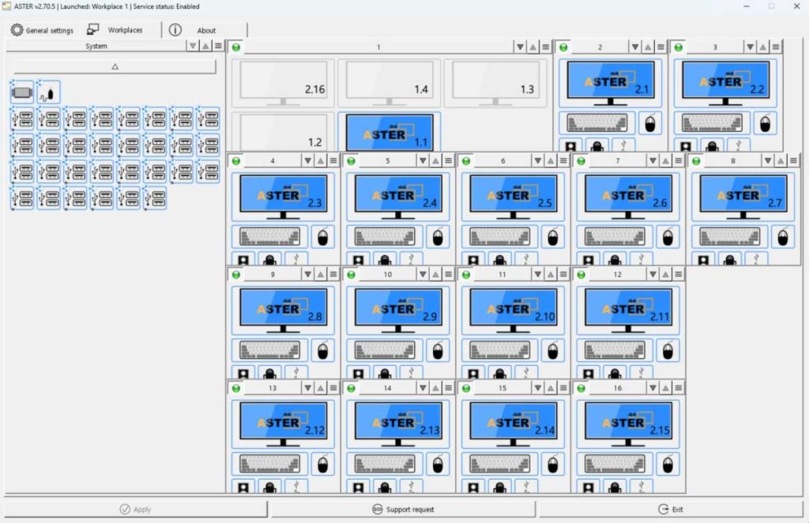Image resolution: width=809 pixels, height=523 pixels.
Task: Select ASTER monitor 2.2
Action: click(x=725, y=83)
